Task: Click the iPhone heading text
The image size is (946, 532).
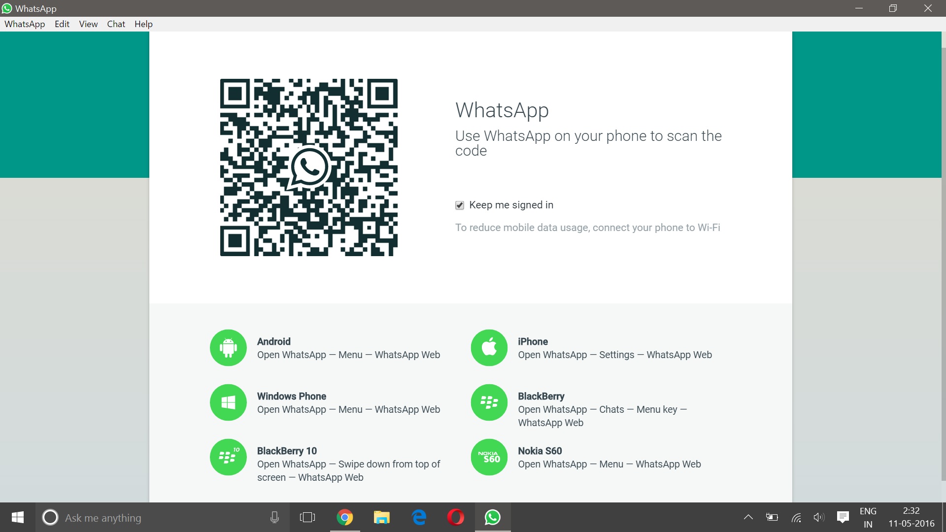Action: [533, 341]
